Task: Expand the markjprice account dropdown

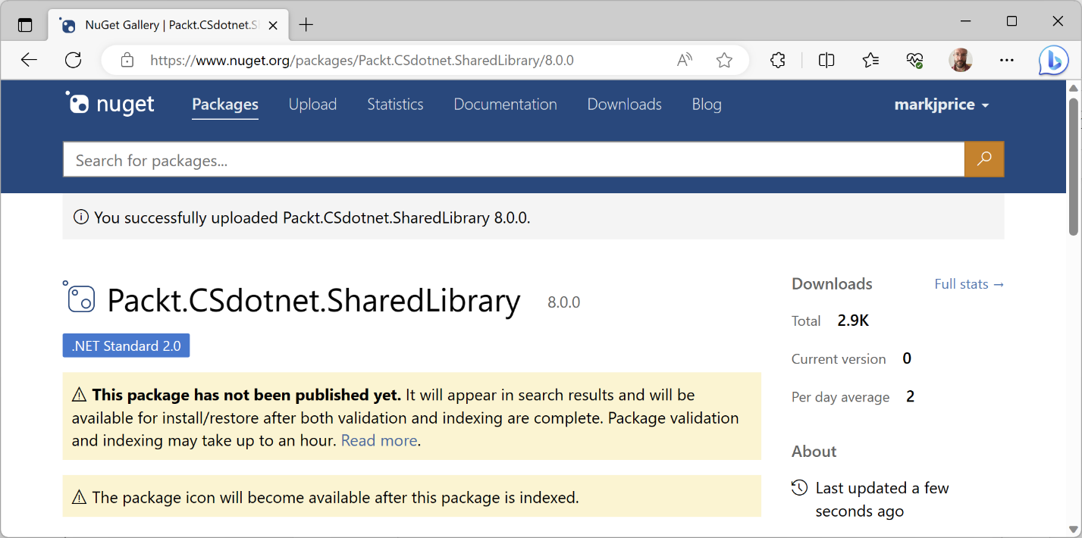Action: pos(942,105)
